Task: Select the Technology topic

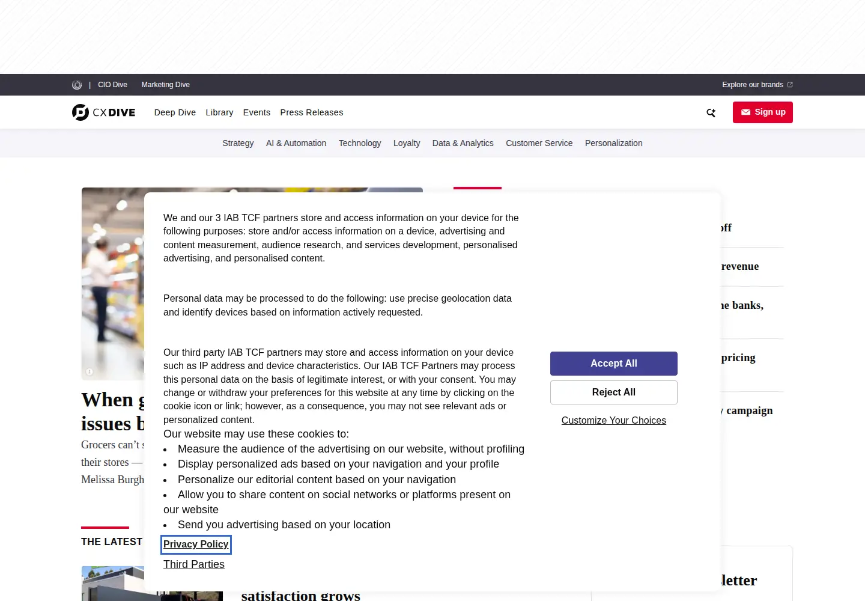Action: pos(360,143)
